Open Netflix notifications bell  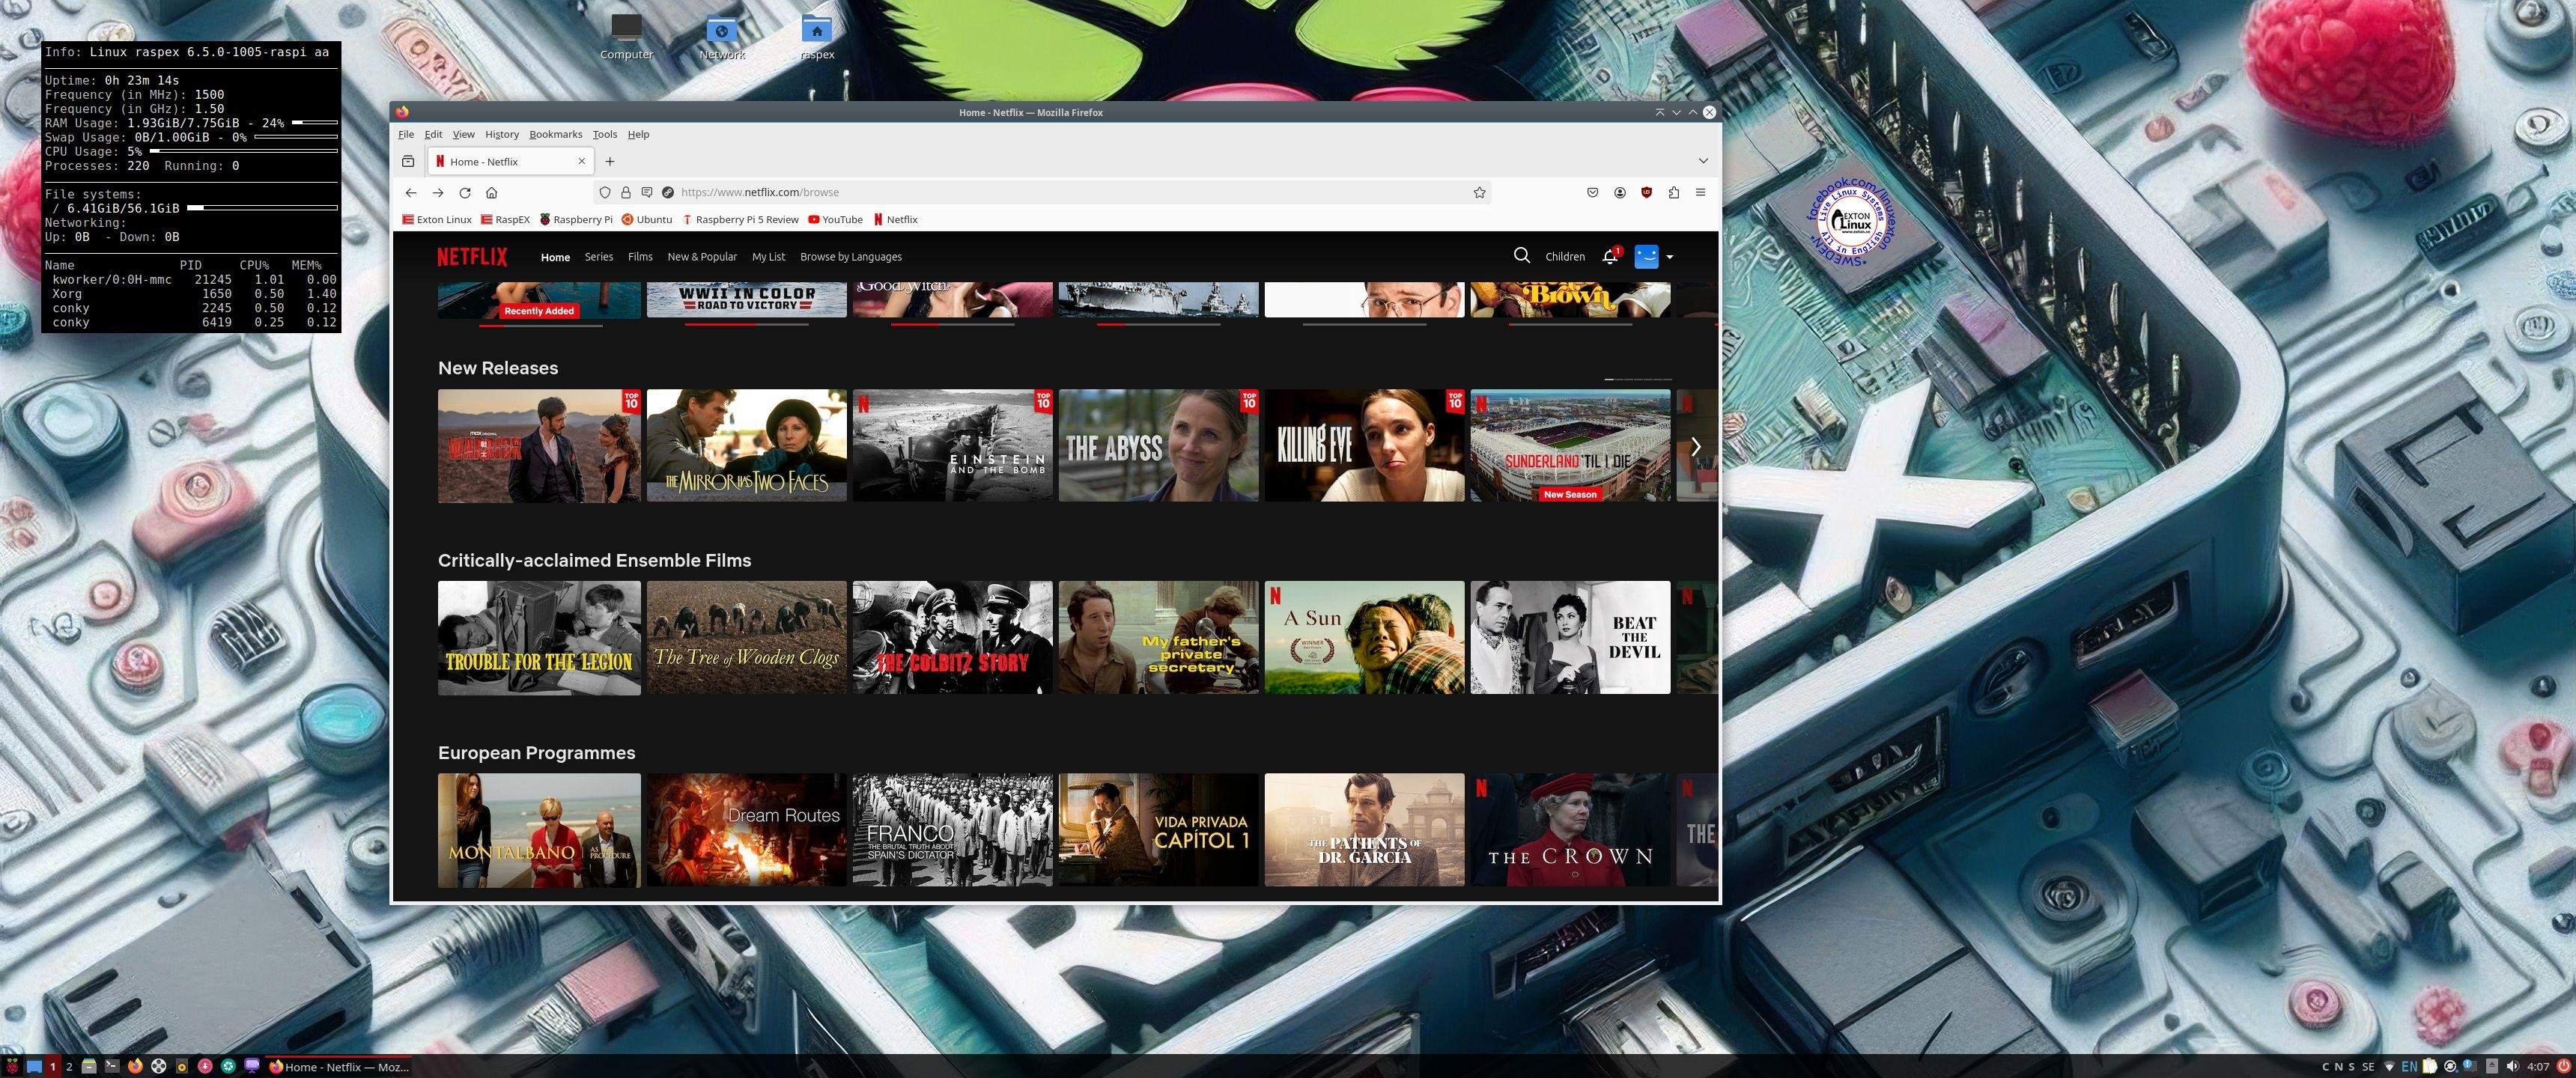pyautogui.click(x=1610, y=256)
